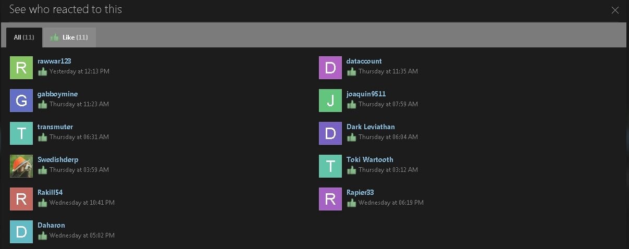The width and height of the screenshot is (629, 249).
Task: Click like thumb icon under joaquin9511
Action: pos(351,104)
